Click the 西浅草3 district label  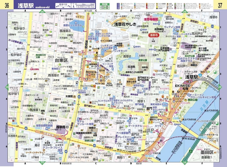pos(65,31)
